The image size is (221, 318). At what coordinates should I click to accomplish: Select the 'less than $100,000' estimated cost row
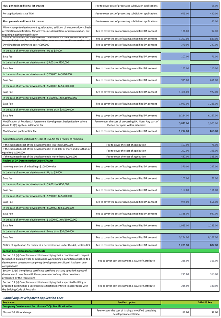pyautogui.click(x=47, y=145)
